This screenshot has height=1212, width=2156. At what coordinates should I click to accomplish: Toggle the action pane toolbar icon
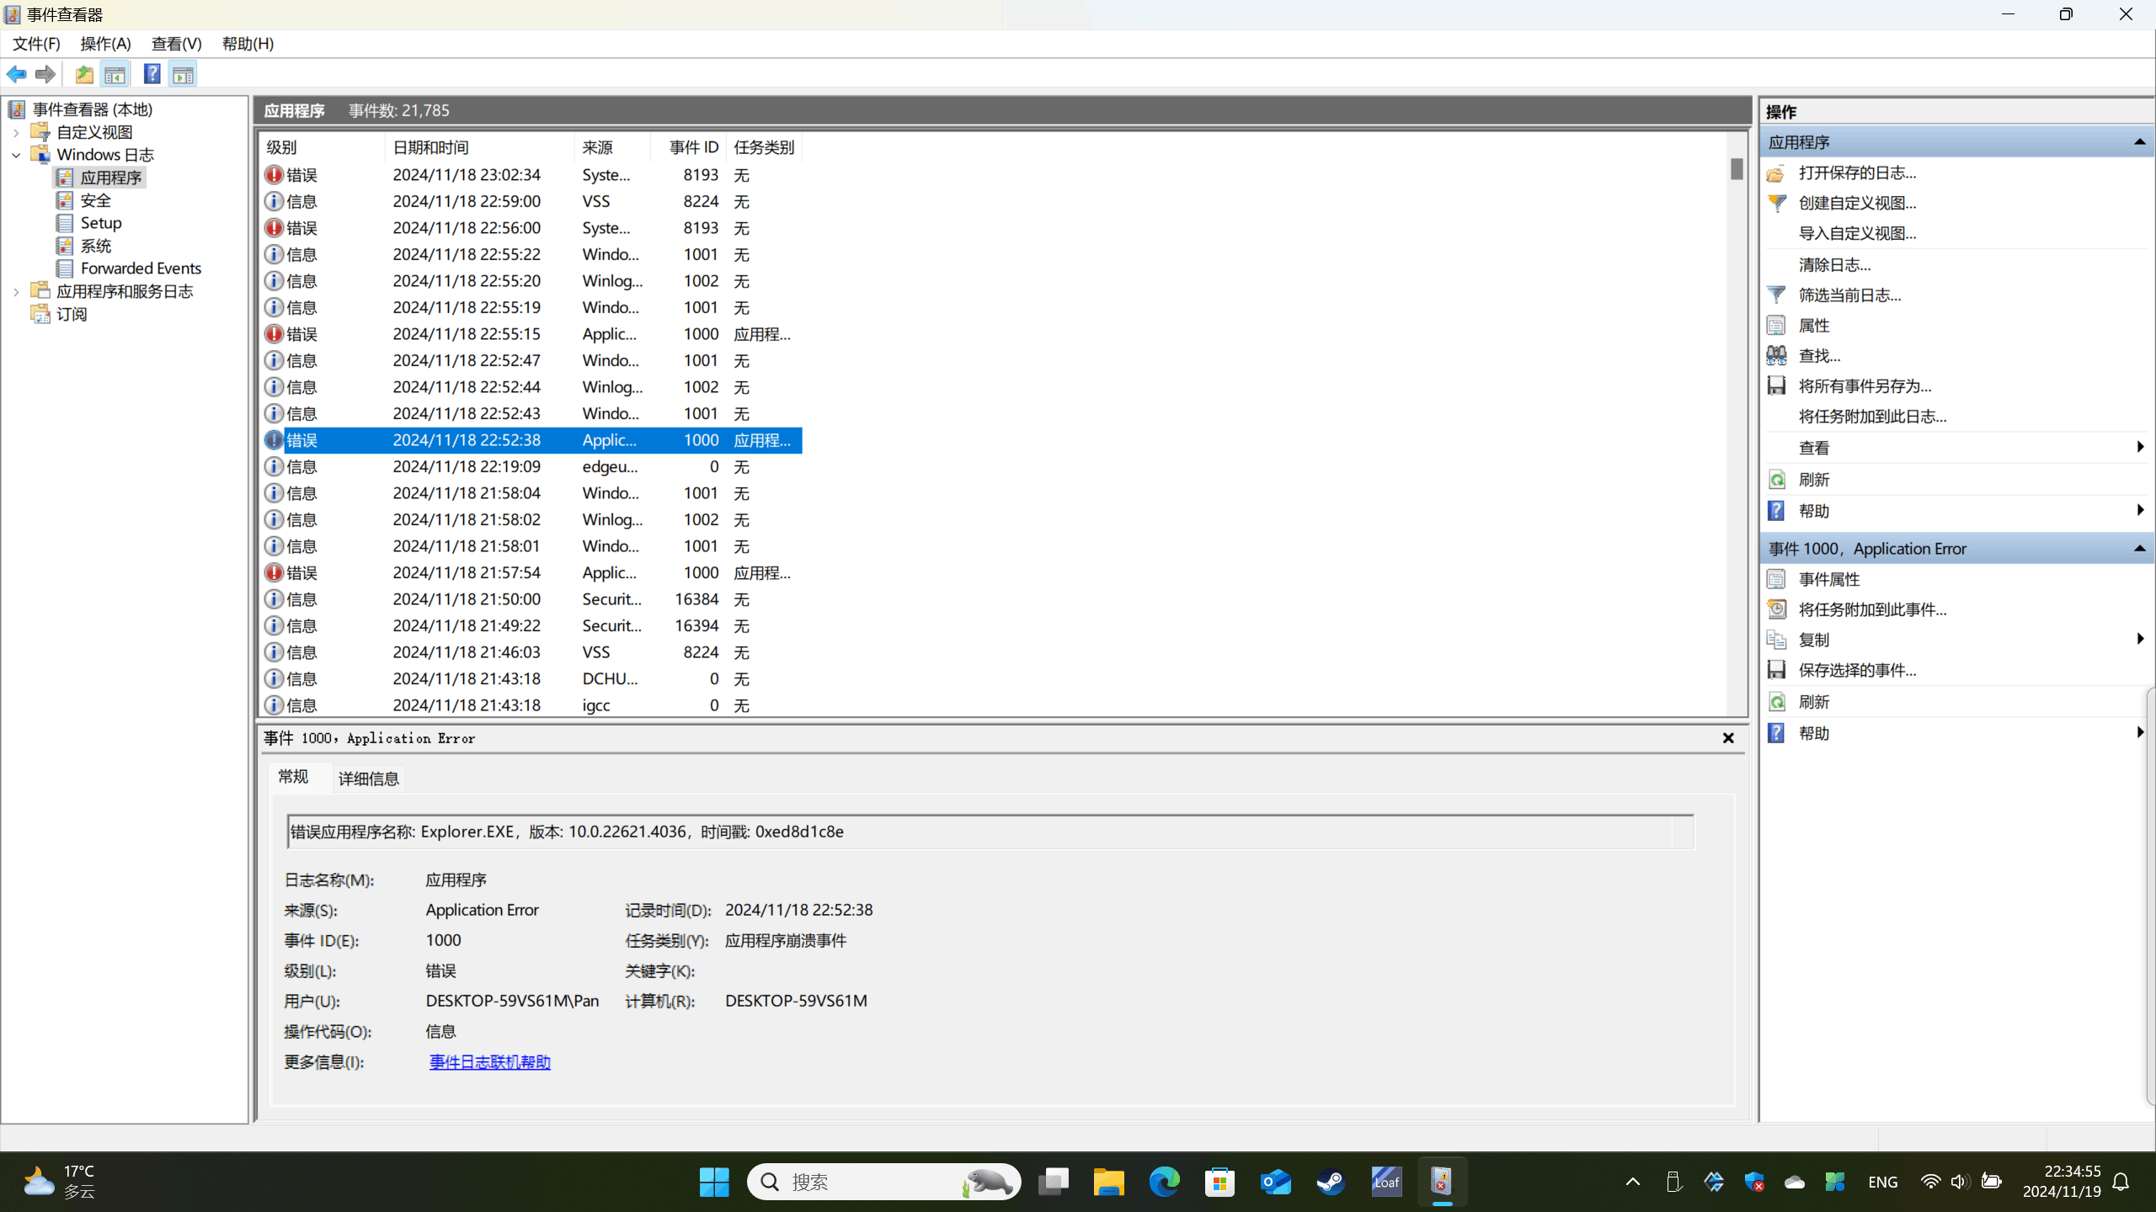[x=183, y=74]
